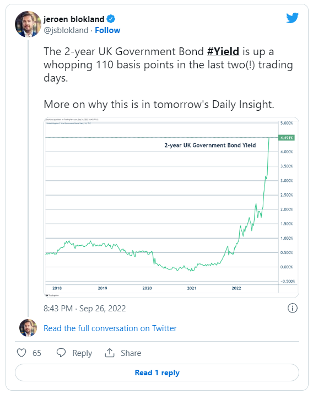The image size is (313, 394).
Task: Click the Reply label
Action: (x=82, y=353)
